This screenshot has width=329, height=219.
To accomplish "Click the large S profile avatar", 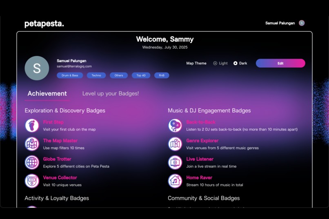I will (37, 68).
